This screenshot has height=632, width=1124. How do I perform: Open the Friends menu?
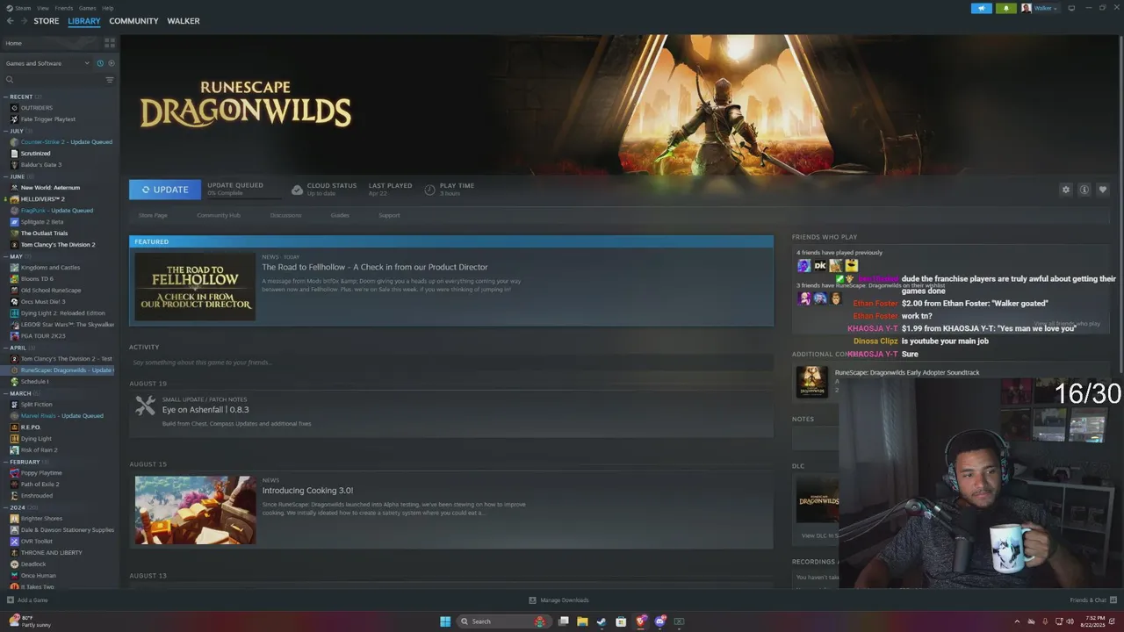coord(64,8)
